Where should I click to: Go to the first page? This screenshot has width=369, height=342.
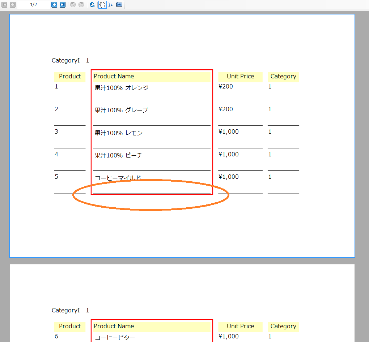coord(4,5)
